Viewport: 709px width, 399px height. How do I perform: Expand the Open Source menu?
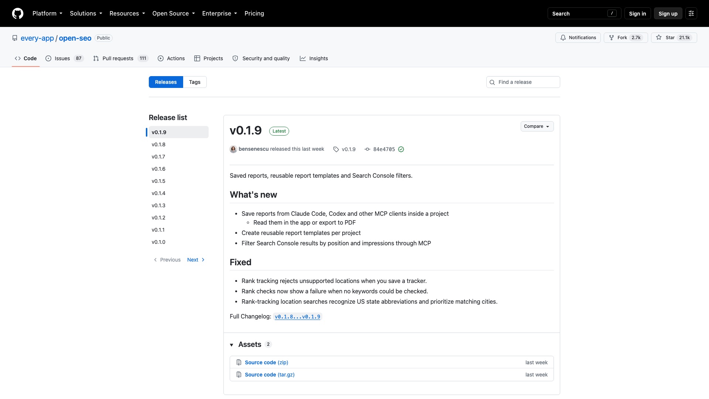click(x=174, y=13)
